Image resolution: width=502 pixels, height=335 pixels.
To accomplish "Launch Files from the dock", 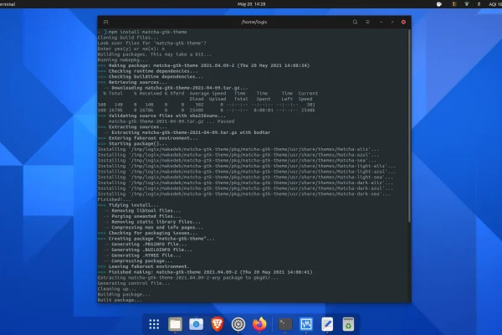I will tap(175, 324).
